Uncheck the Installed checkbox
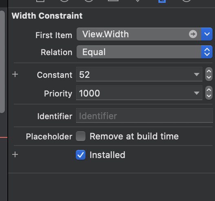 click(x=81, y=155)
